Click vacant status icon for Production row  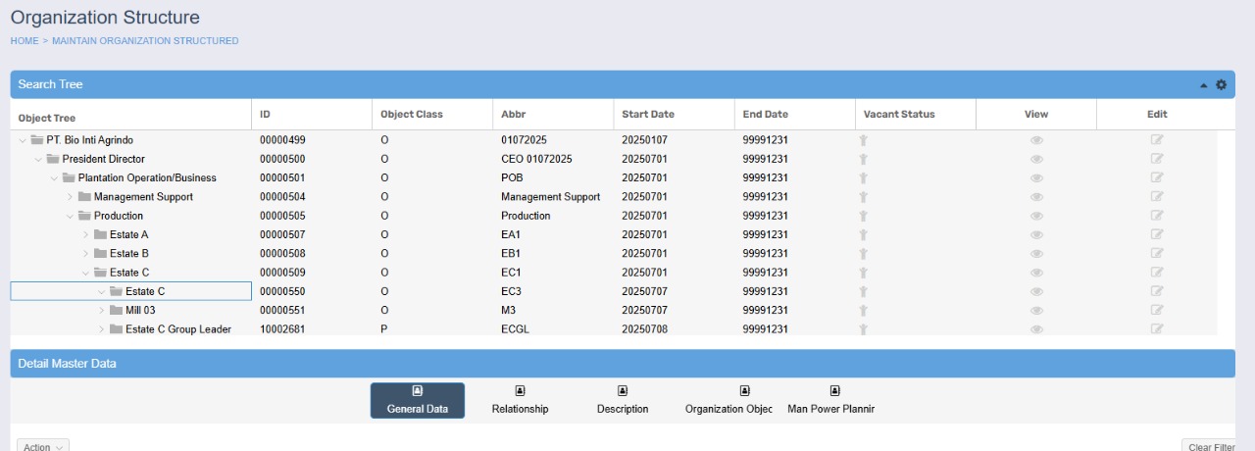(x=864, y=216)
